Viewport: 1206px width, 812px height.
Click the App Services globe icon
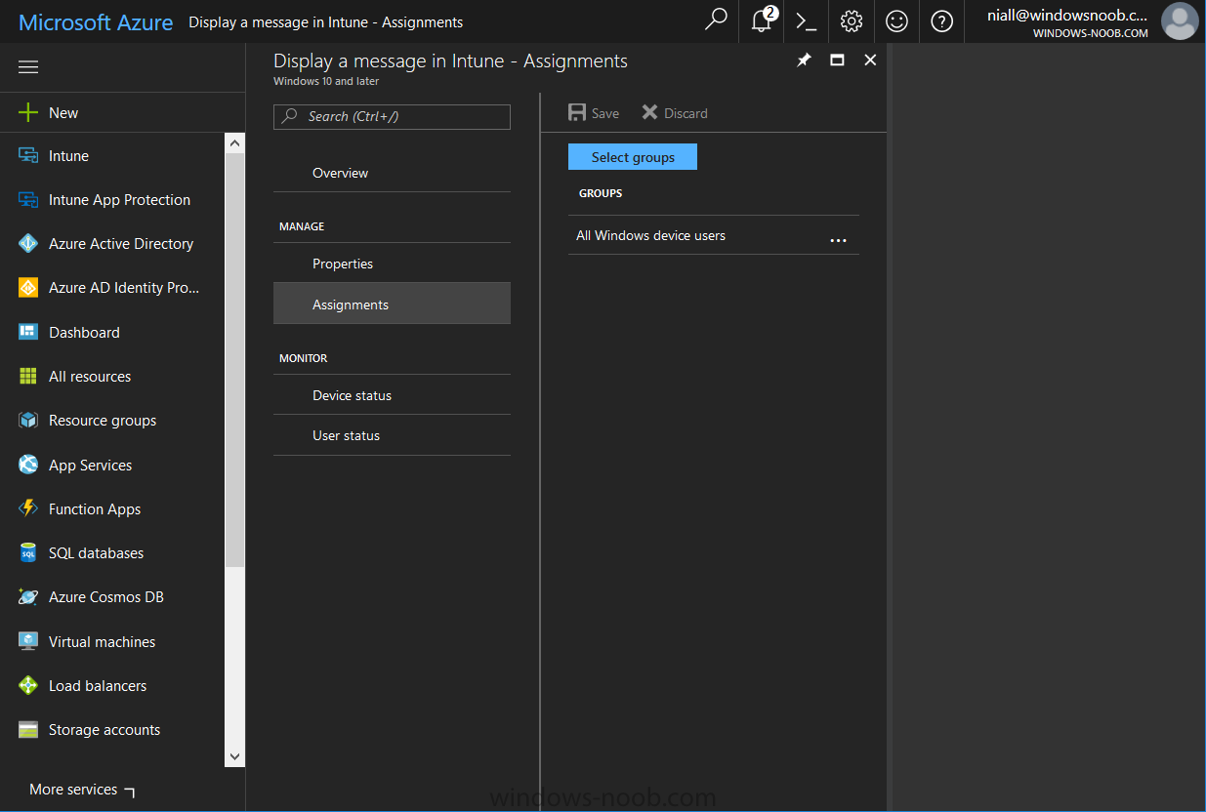point(28,466)
